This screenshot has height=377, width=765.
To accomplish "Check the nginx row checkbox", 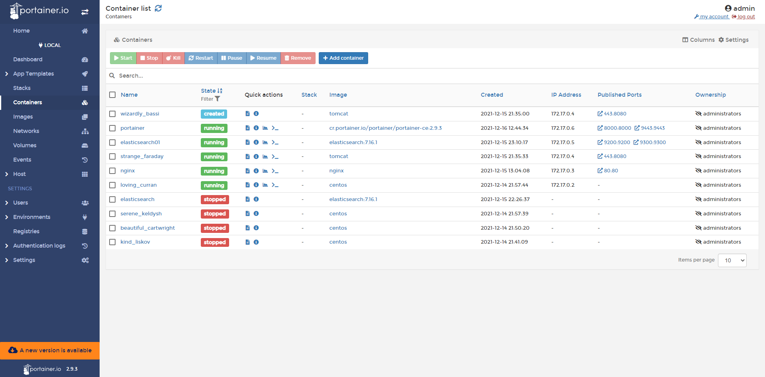I will coord(112,171).
